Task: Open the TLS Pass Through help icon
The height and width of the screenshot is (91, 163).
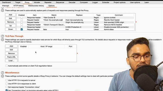Action: point(3,36)
